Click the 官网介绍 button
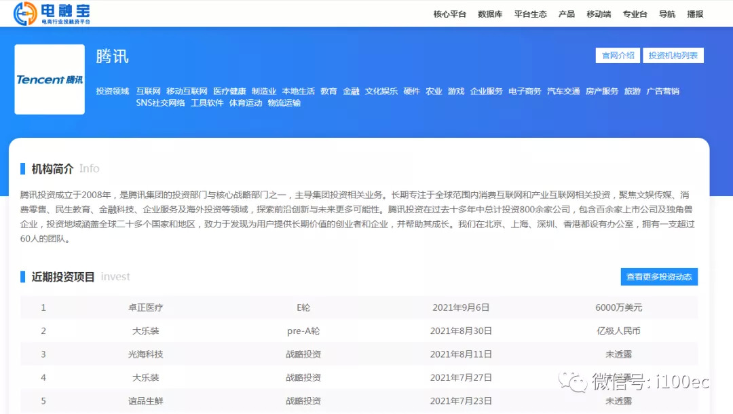The width and height of the screenshot is (733, 414). click(x=618, y=56)
